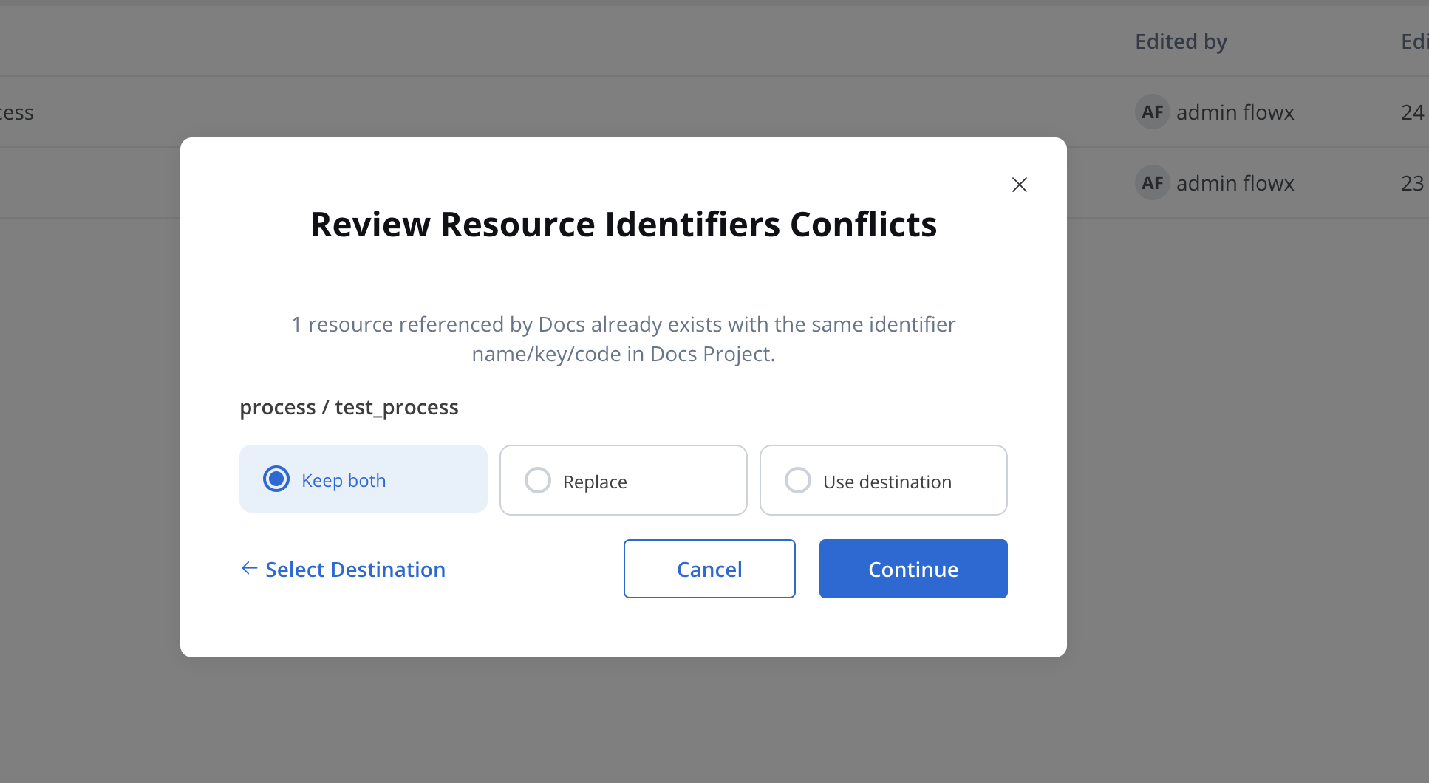Select the Keep both radio option
Screen dimensions: 1429x783
click(364, 479)
